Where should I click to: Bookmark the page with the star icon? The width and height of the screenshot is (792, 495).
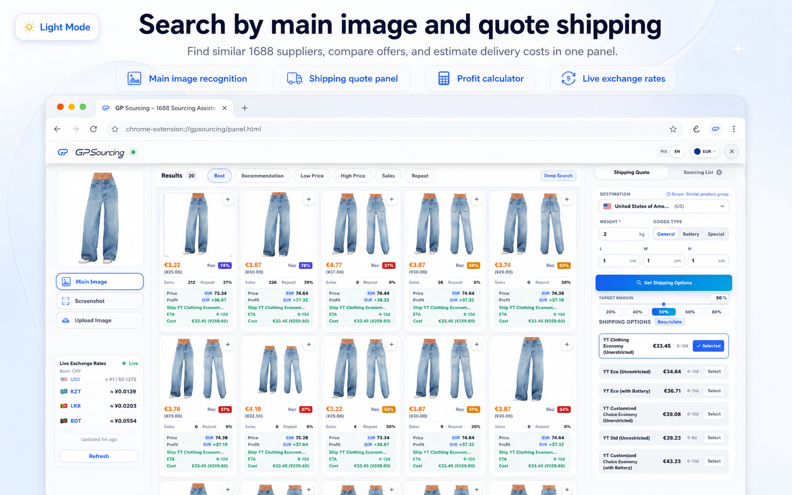click(673, 129)
